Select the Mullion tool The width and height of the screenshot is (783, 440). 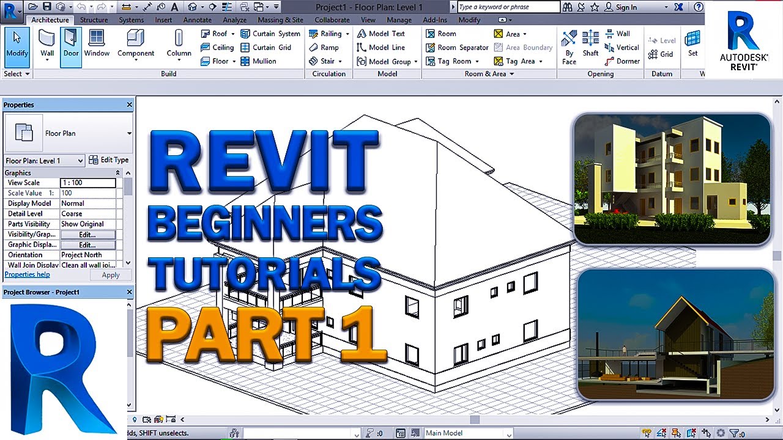[258, 61]
